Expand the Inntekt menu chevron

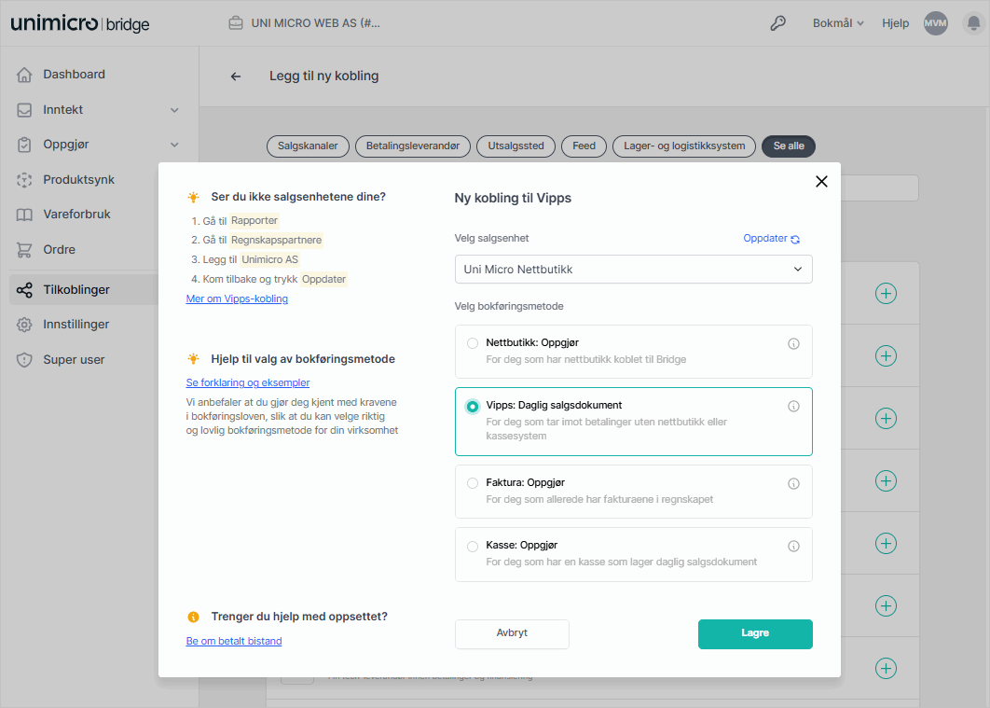174,110
